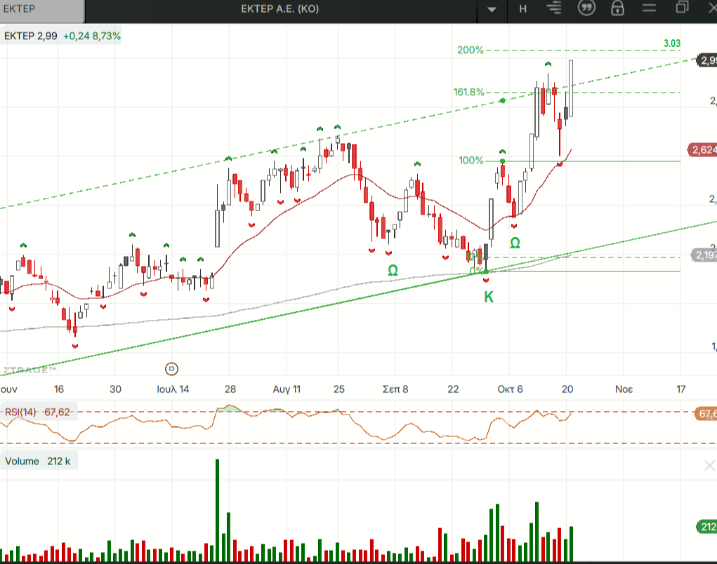The height and width of the screenshot is (564, 717).
Task: Click the orange RSI value tag
Action: tap(706, 414)
